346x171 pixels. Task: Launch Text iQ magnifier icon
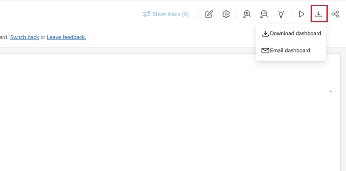[x=247, y=14]
